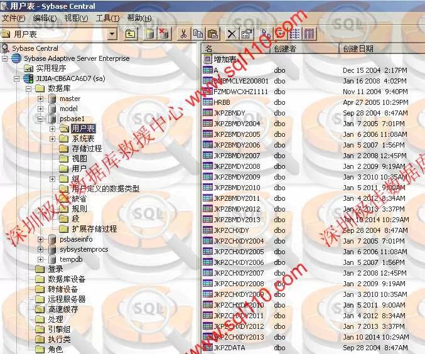
Task: Click the table name JKPZBMDY2010
Action: pyautogui.click(x=237, y=188)
